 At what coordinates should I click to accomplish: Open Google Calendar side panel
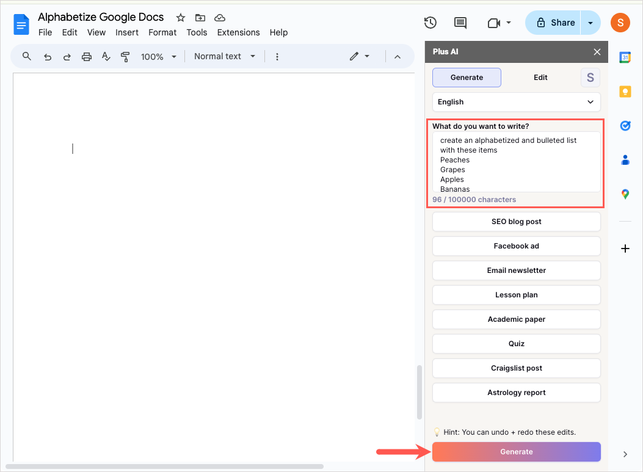point(625,57)
